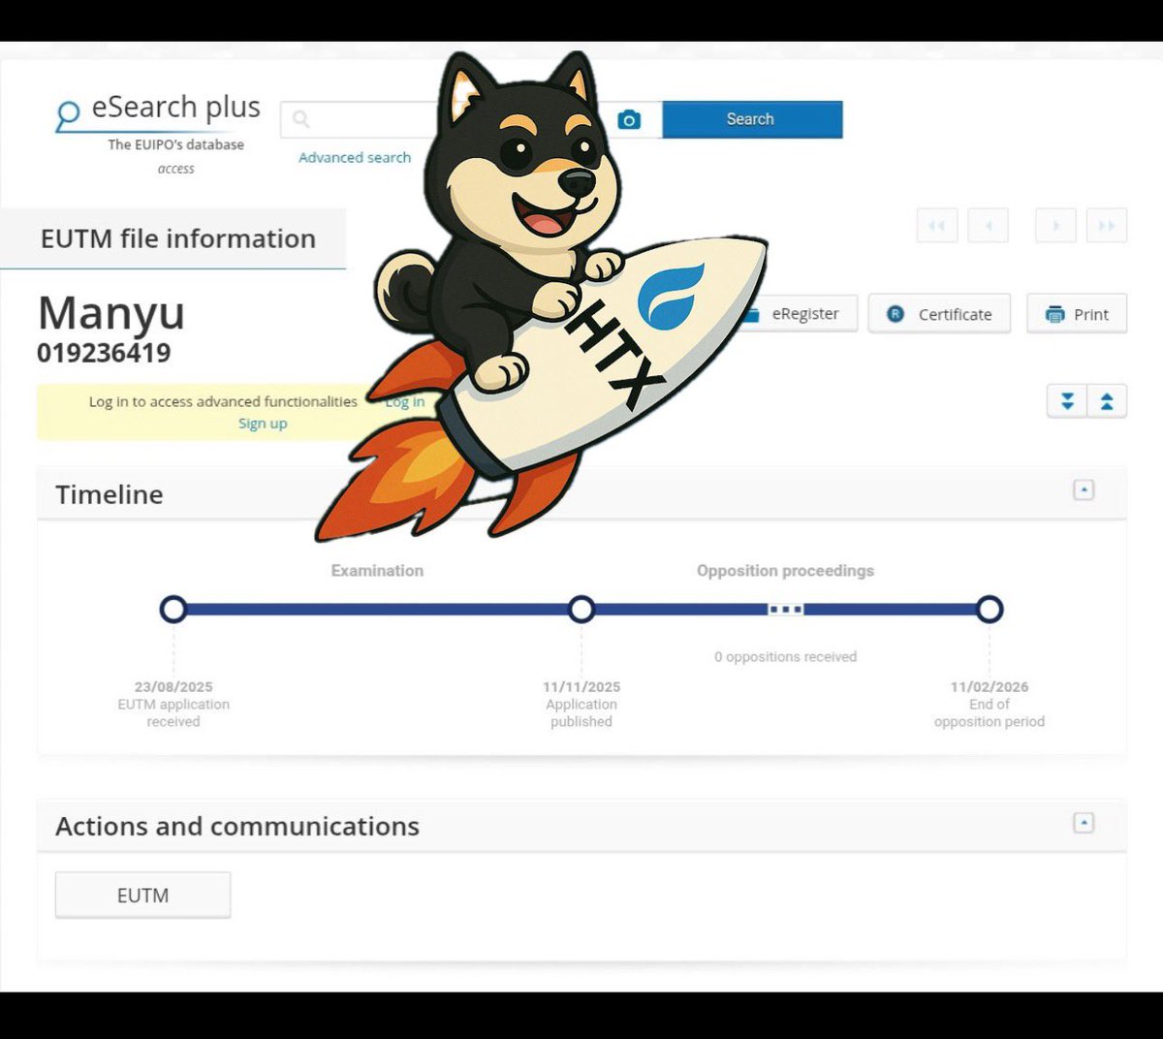Click the 0 oppositions received text
Viewport: 1163px width, 1039px height.
pos(786,657)
